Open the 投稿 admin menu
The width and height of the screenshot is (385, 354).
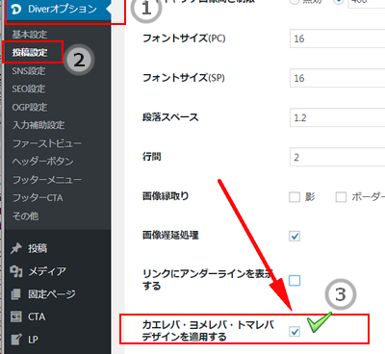pos(38,248)
